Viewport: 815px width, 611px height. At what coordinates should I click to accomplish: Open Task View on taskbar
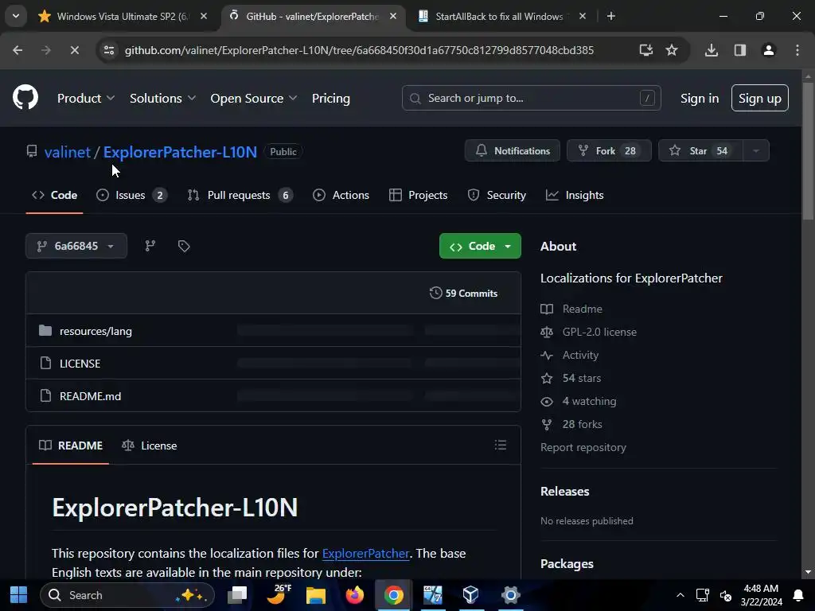(x=237, y=595)
